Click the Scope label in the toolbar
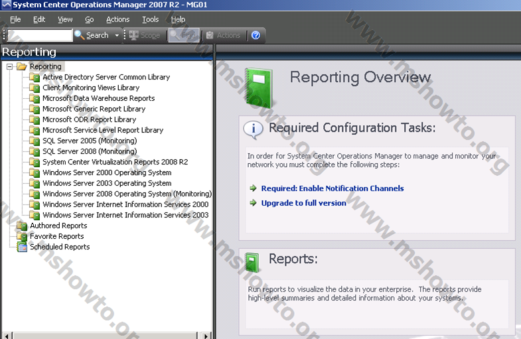Viewport: 521px width, 339px height. coord(150,35)
